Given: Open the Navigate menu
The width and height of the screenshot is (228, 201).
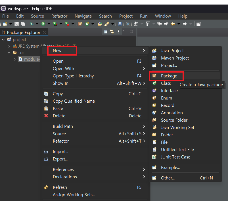Looking at the screenshot, I should [x=83, y=16].
